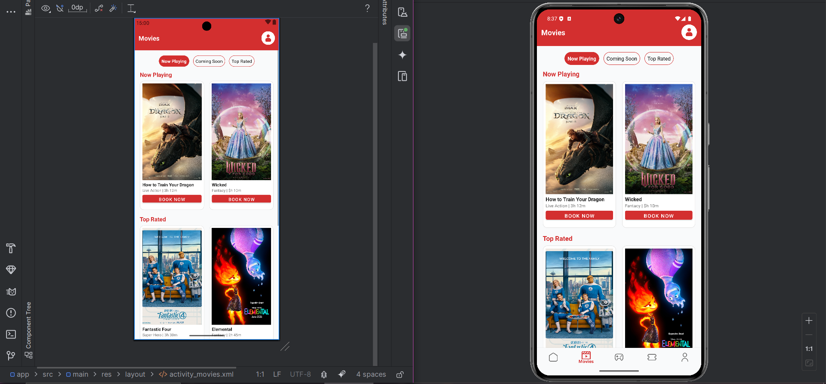Tap the Wicked poster in the emulator
This screenshot has height=384, width=826.
[x=659, y=139]
